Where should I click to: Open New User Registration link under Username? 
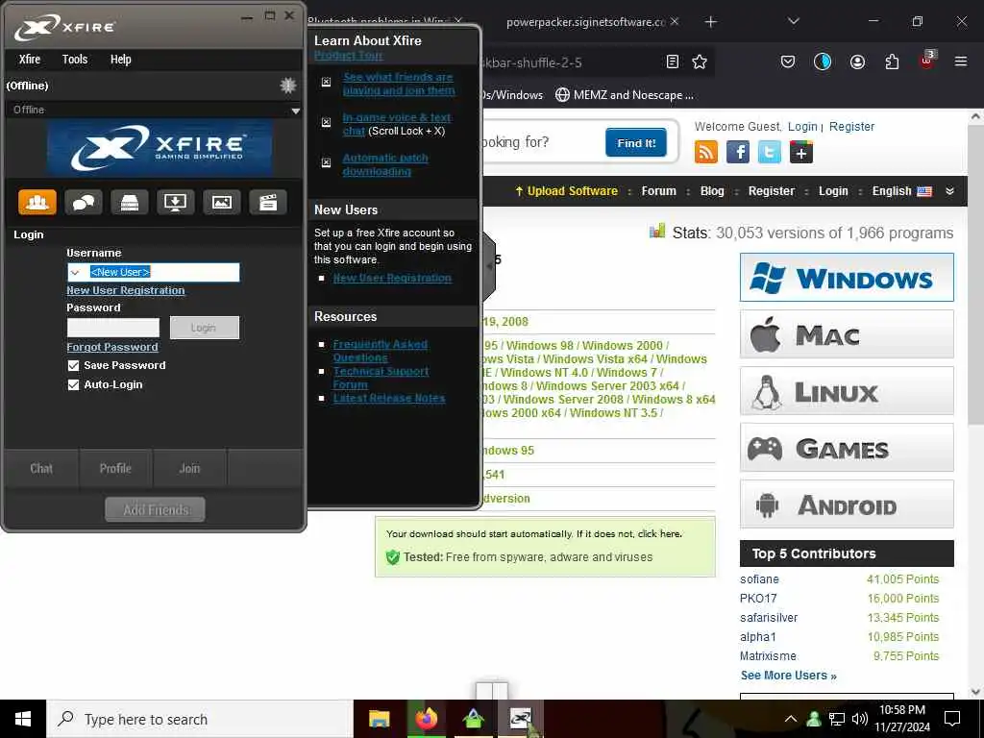pos(126,290)
